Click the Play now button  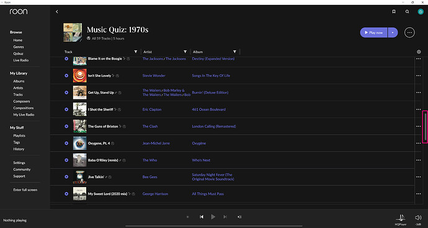pos(373,32)
